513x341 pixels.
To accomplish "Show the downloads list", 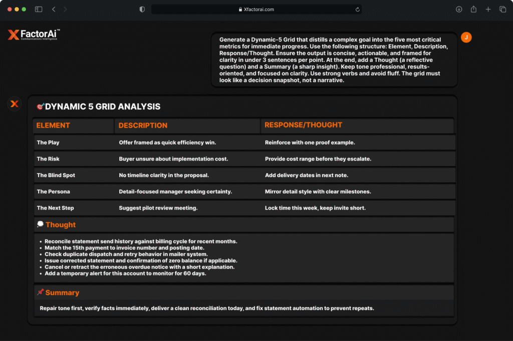I will (459, 9).
